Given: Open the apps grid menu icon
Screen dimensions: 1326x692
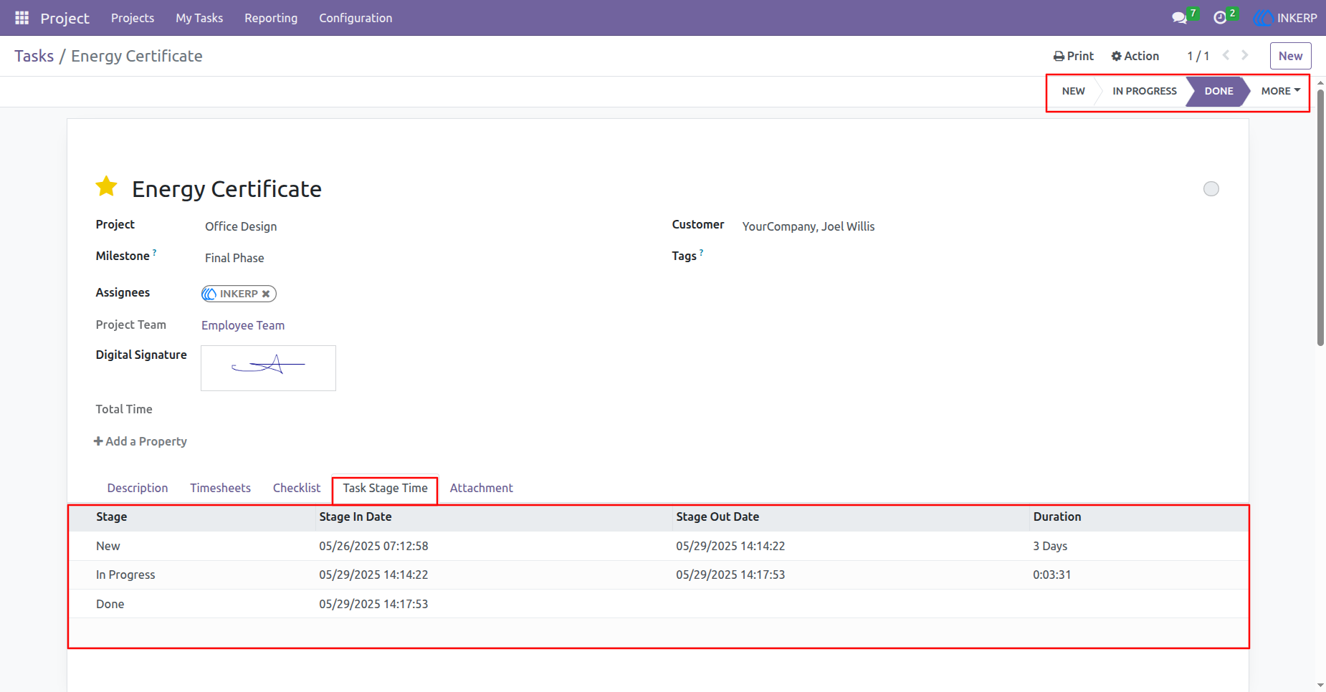Looking at the screenshot, I should (22, 18).
